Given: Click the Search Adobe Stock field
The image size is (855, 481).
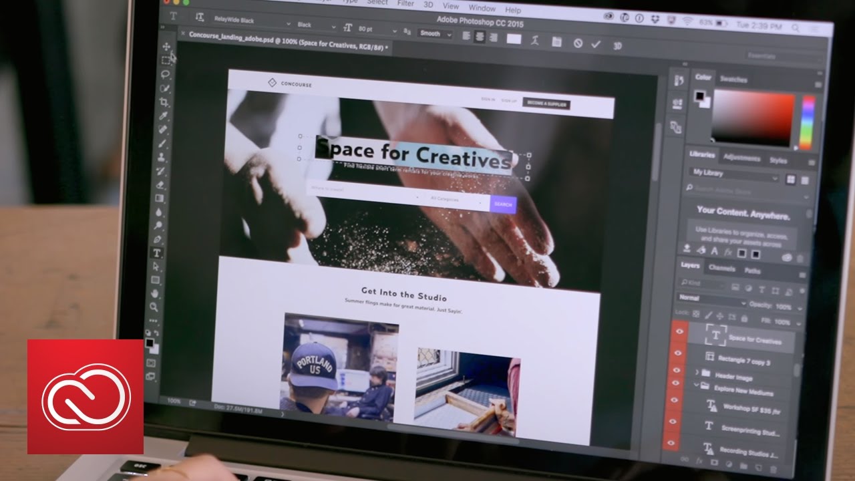Looking at the screenshot, I should (x=747, y=190).
